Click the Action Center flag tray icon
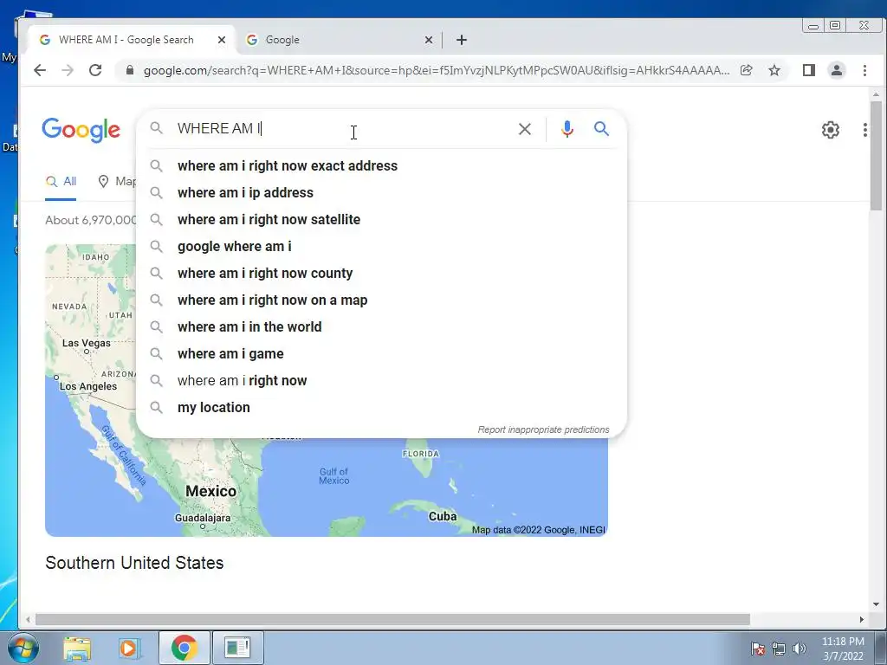The image size is (887, 665). point(757,649)
